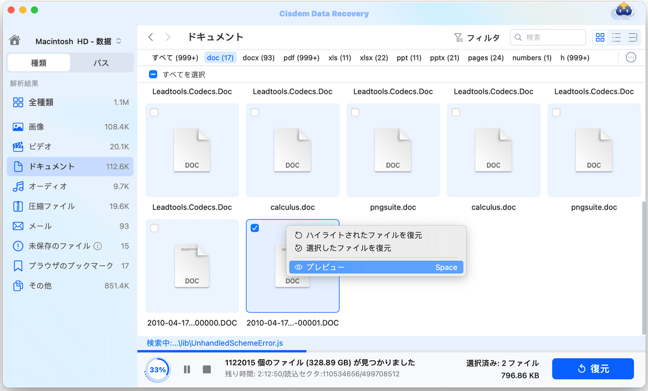Filter by pptx (21) tab
This screenshot has width=648, height=391.
[x=444, y=58]
